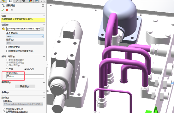
Task: Switch to the FeatureManager tree tab
Action: click(x=3, y=1)
